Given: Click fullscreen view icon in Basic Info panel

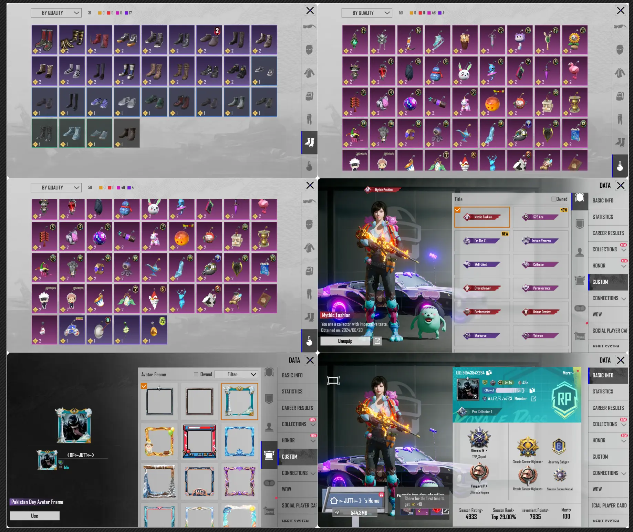Looking at the screenshot, I should click(x=333, y=380).
